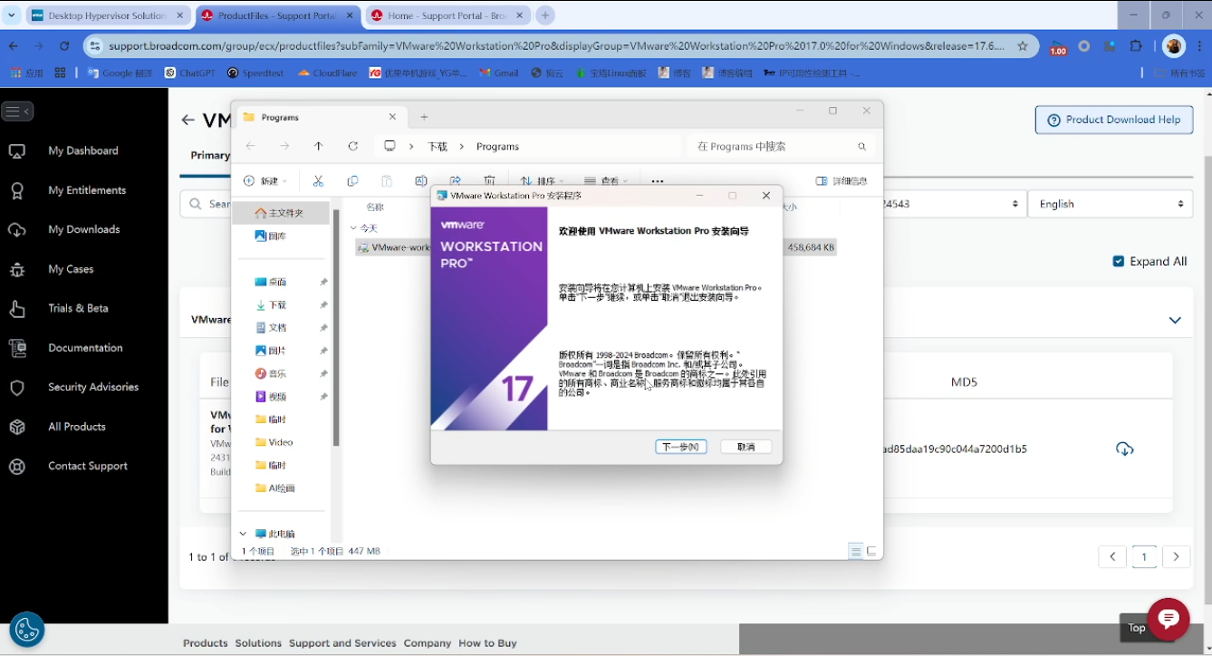The width and height of the screenshot is (1212, 656).
Task: Collapse 此电脑 tree node in Explorer
Action: pos(243,534)
